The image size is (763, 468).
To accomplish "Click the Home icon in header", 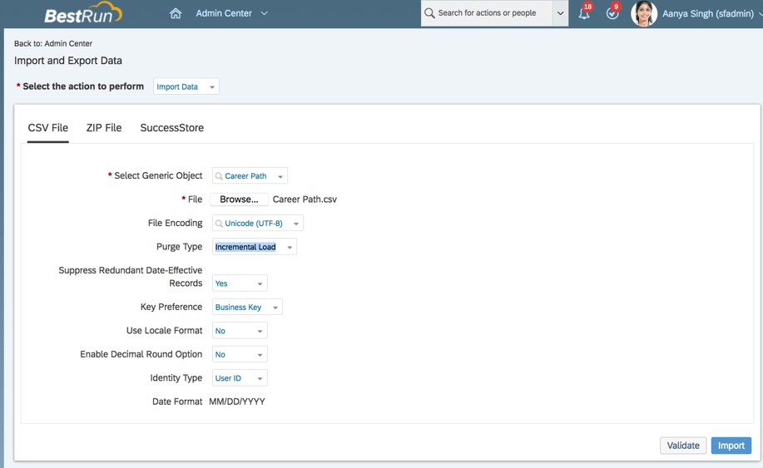I will (176, 13).
